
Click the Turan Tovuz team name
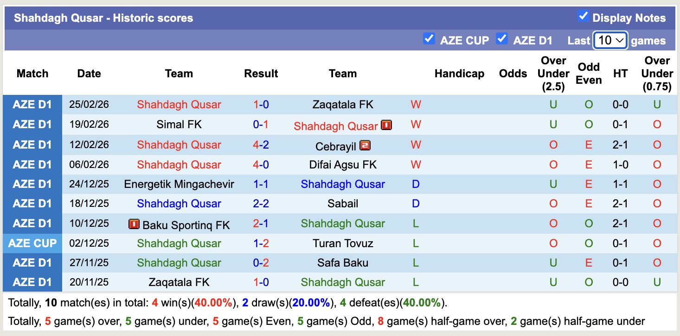(x=342, y=243)
